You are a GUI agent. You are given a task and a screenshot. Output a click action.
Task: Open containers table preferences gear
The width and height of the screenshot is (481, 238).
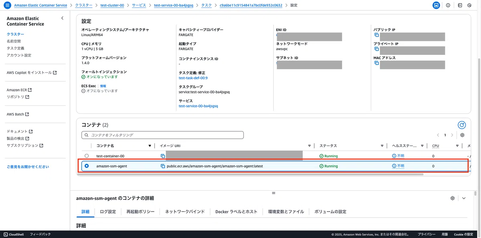(x=462, y=135)
